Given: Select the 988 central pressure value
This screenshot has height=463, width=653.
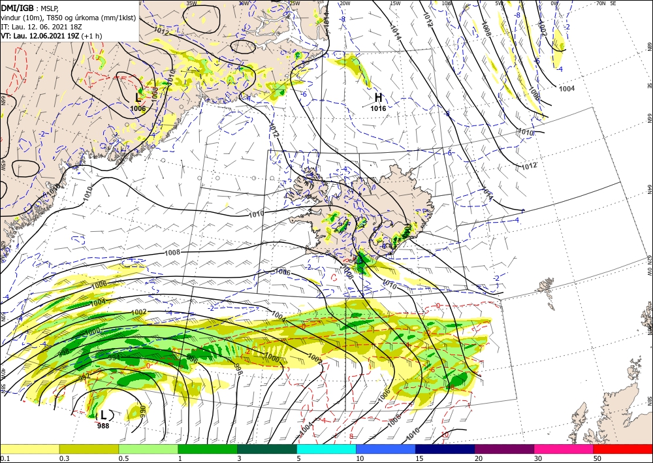Looking at the screenshot, I should (x=103, y=426).
